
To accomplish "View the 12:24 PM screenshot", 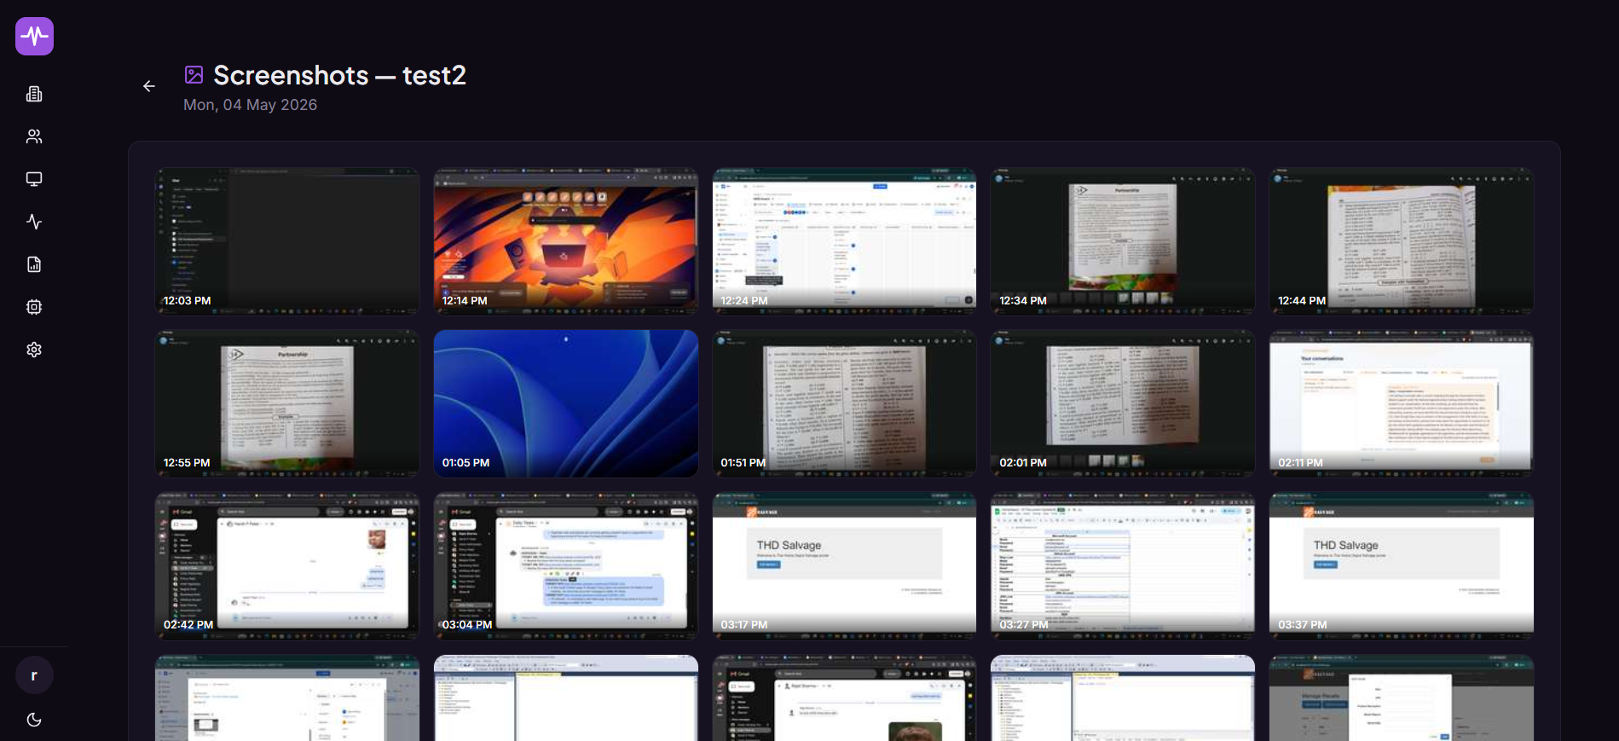I will (x=844, y=241).
